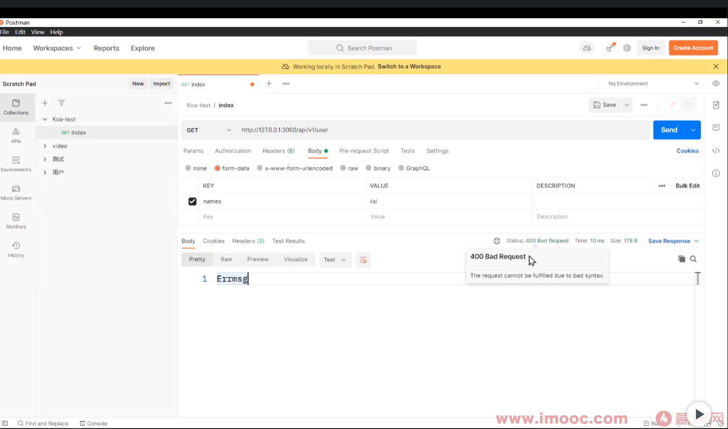
Task: Expand the 用户 collection
Action: pos(45,173)
